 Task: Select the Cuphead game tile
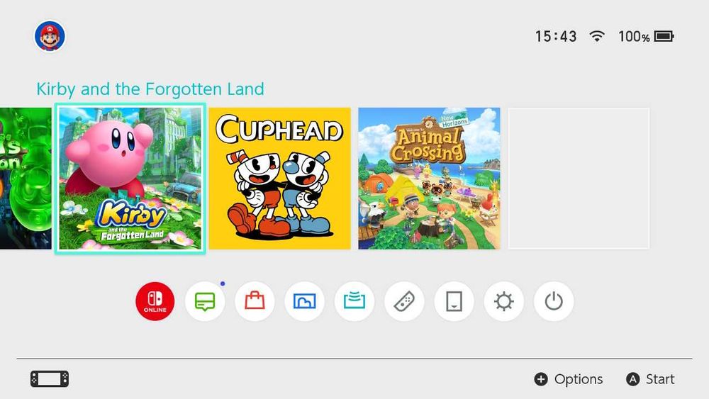coord(280,179)
